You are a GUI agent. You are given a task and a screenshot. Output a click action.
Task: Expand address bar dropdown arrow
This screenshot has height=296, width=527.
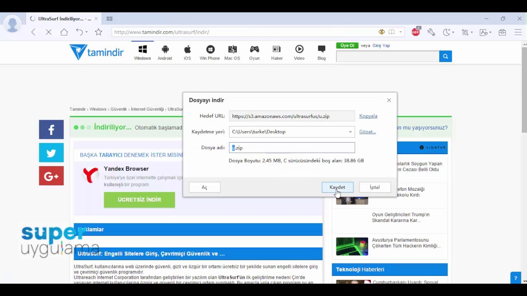click(x=400, y=32)
